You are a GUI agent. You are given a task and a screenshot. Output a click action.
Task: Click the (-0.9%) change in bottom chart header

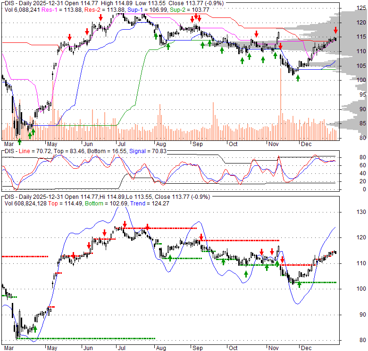200,197
